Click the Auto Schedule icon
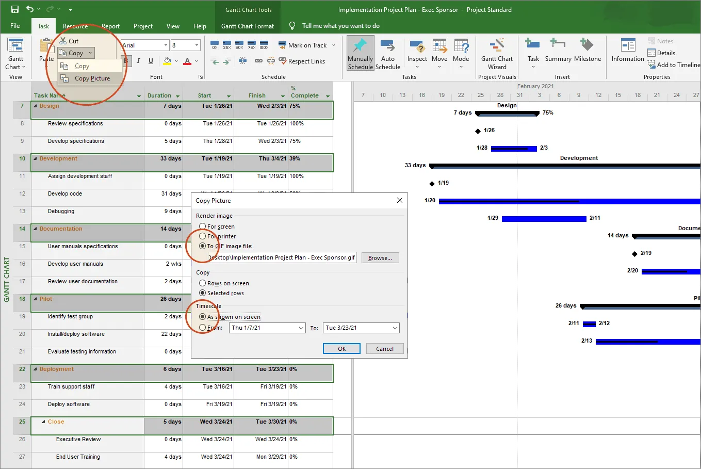 (387, 46)
